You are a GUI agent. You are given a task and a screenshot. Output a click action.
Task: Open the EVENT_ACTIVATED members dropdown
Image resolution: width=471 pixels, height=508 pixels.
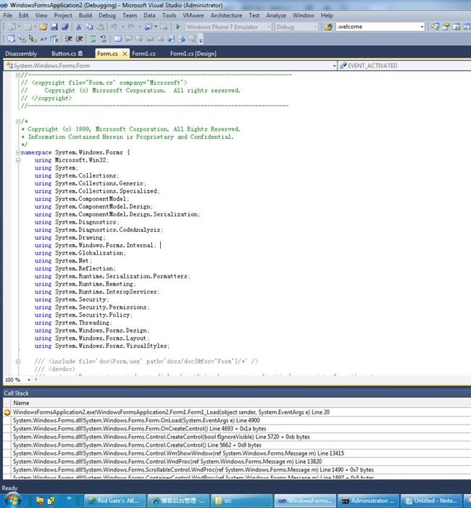coord(404,66)
